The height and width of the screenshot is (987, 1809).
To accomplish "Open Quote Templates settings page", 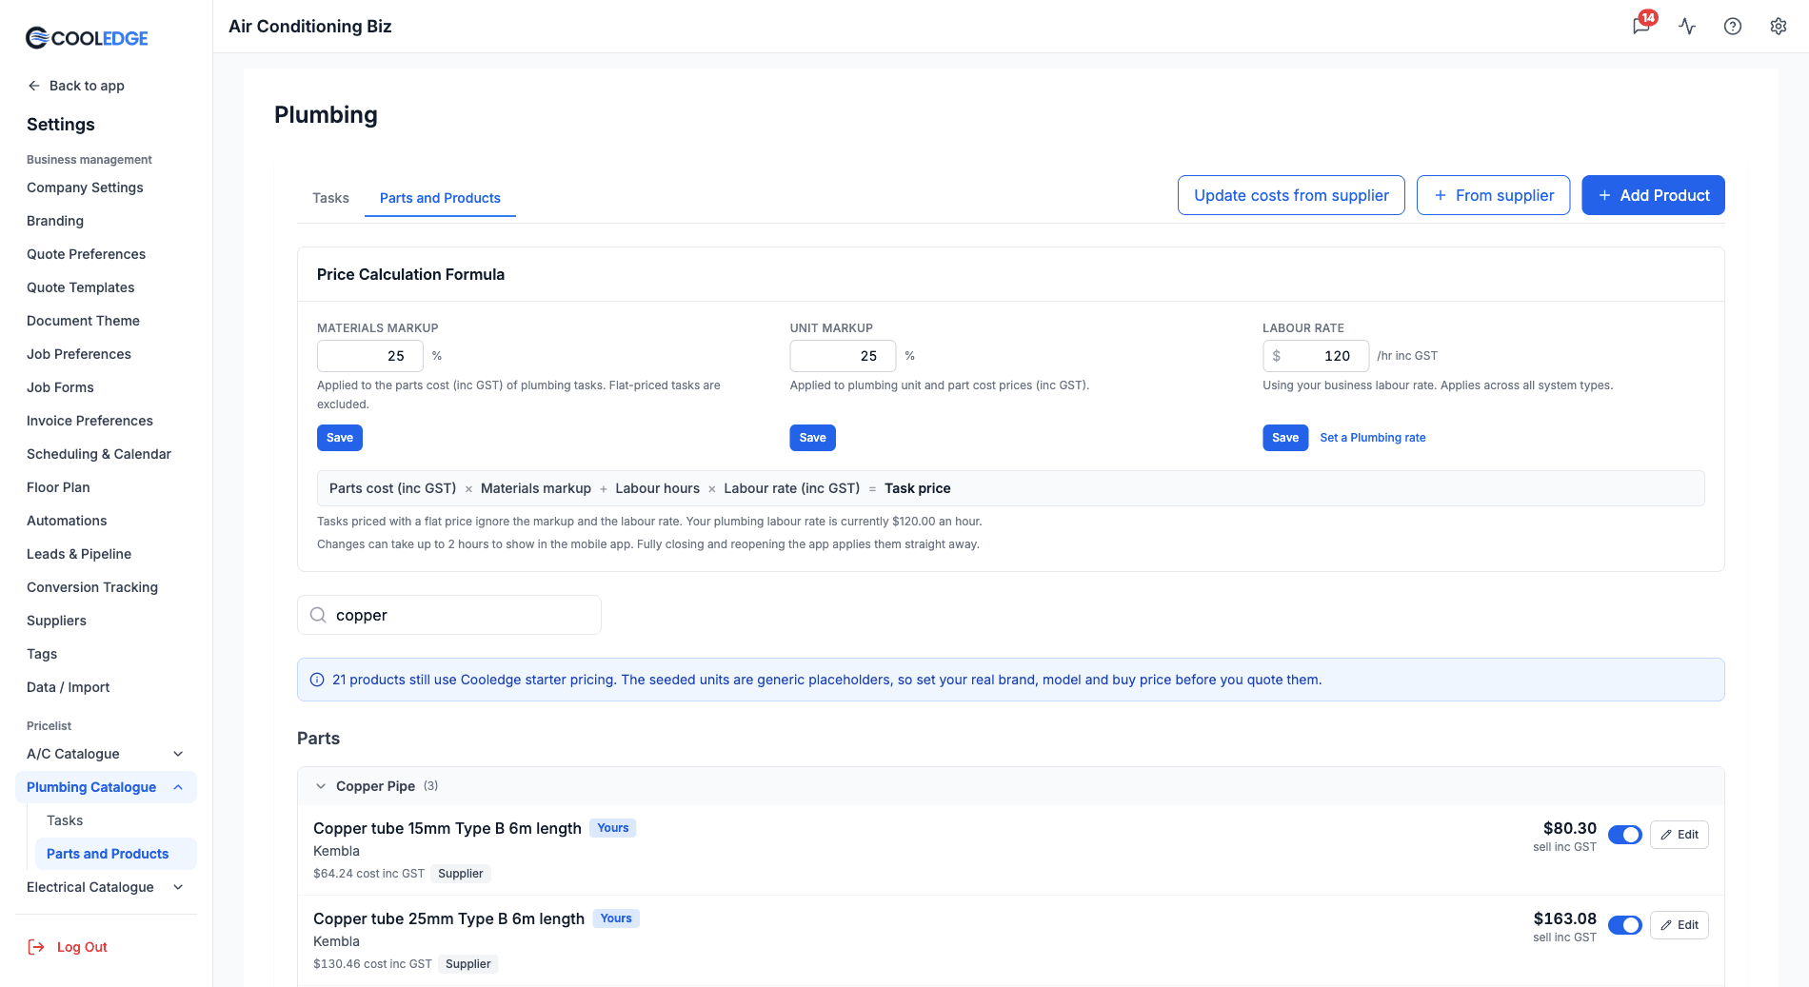I will point(80,287).
